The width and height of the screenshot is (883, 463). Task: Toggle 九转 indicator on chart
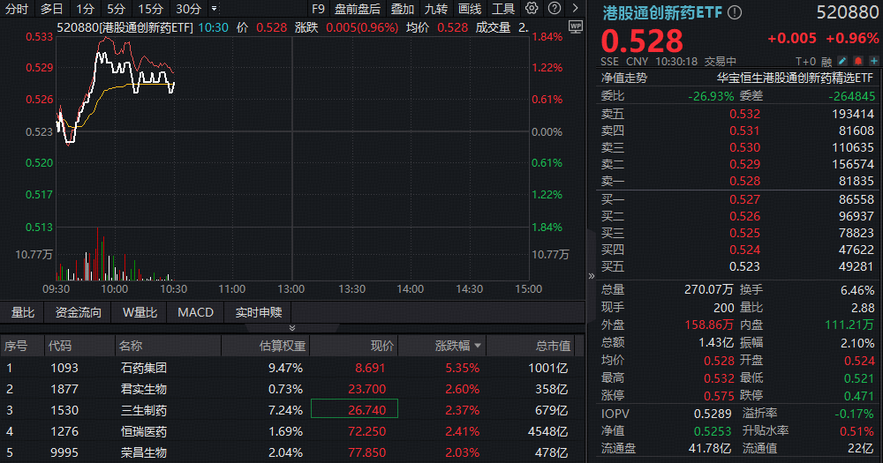(x=435, y=9)
